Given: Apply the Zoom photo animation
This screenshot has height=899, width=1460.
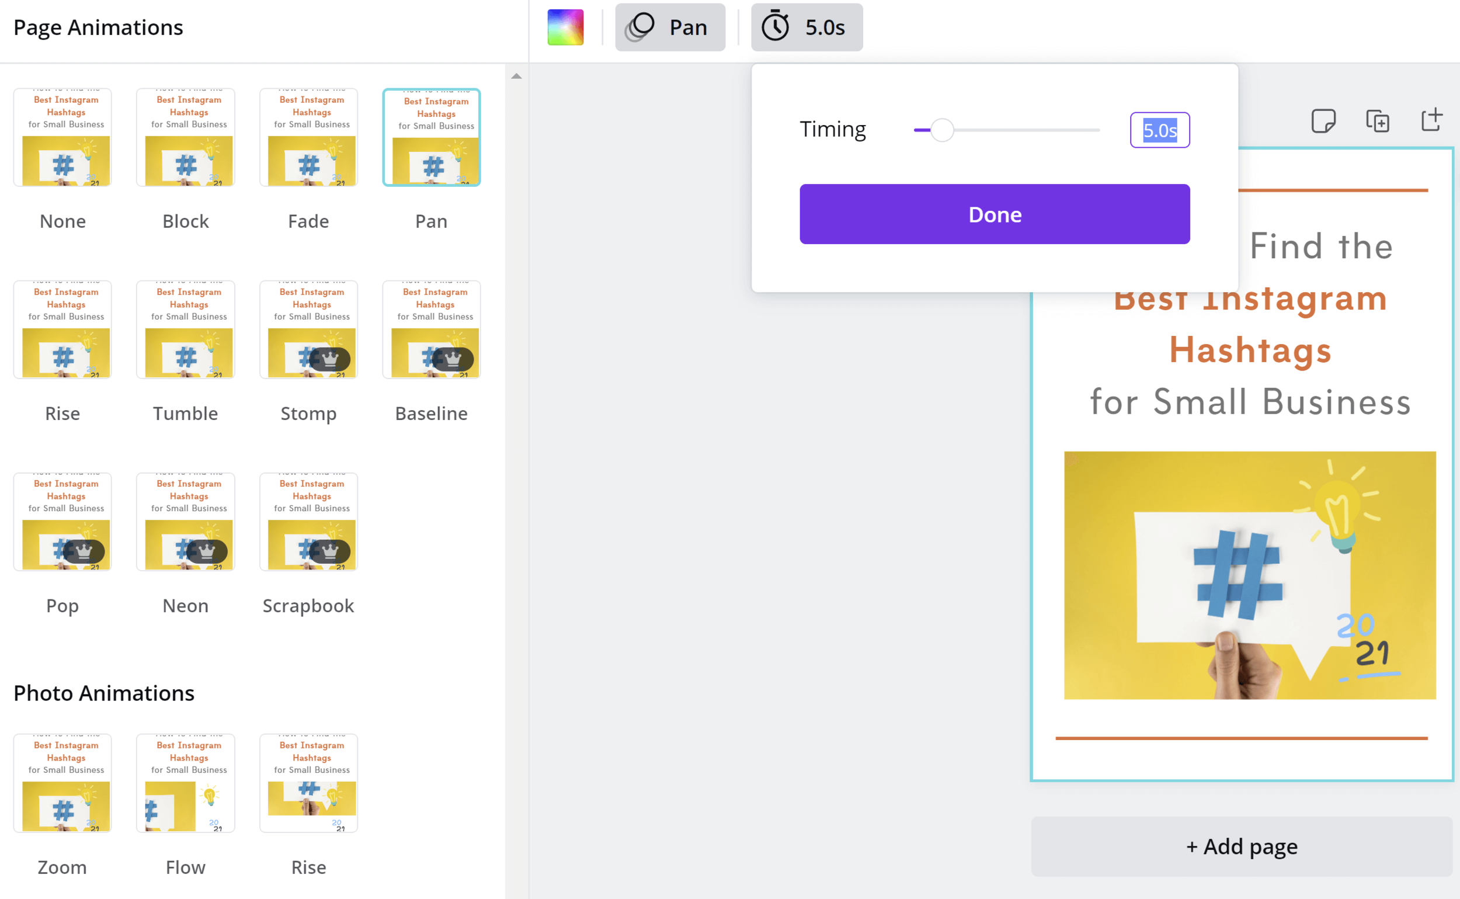Looking at the screenshot, I should pyautogui.click(x=62, y=783).
